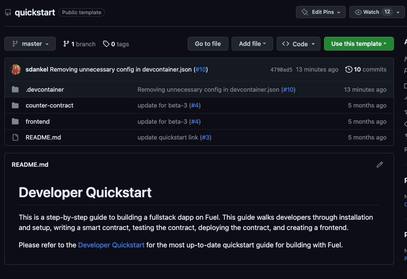Click the folder icon beside .devcontainer
Image resolution: width=407 pixels, height=279 pixels.
[15, 89]
